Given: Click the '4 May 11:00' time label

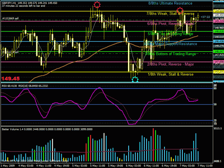Looking at the screenshot, I should [44, 166].
